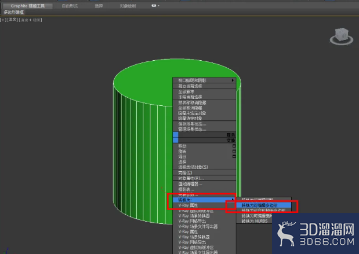Click the [+] viewport general menu label
The image size is (359, 254).
3,20
